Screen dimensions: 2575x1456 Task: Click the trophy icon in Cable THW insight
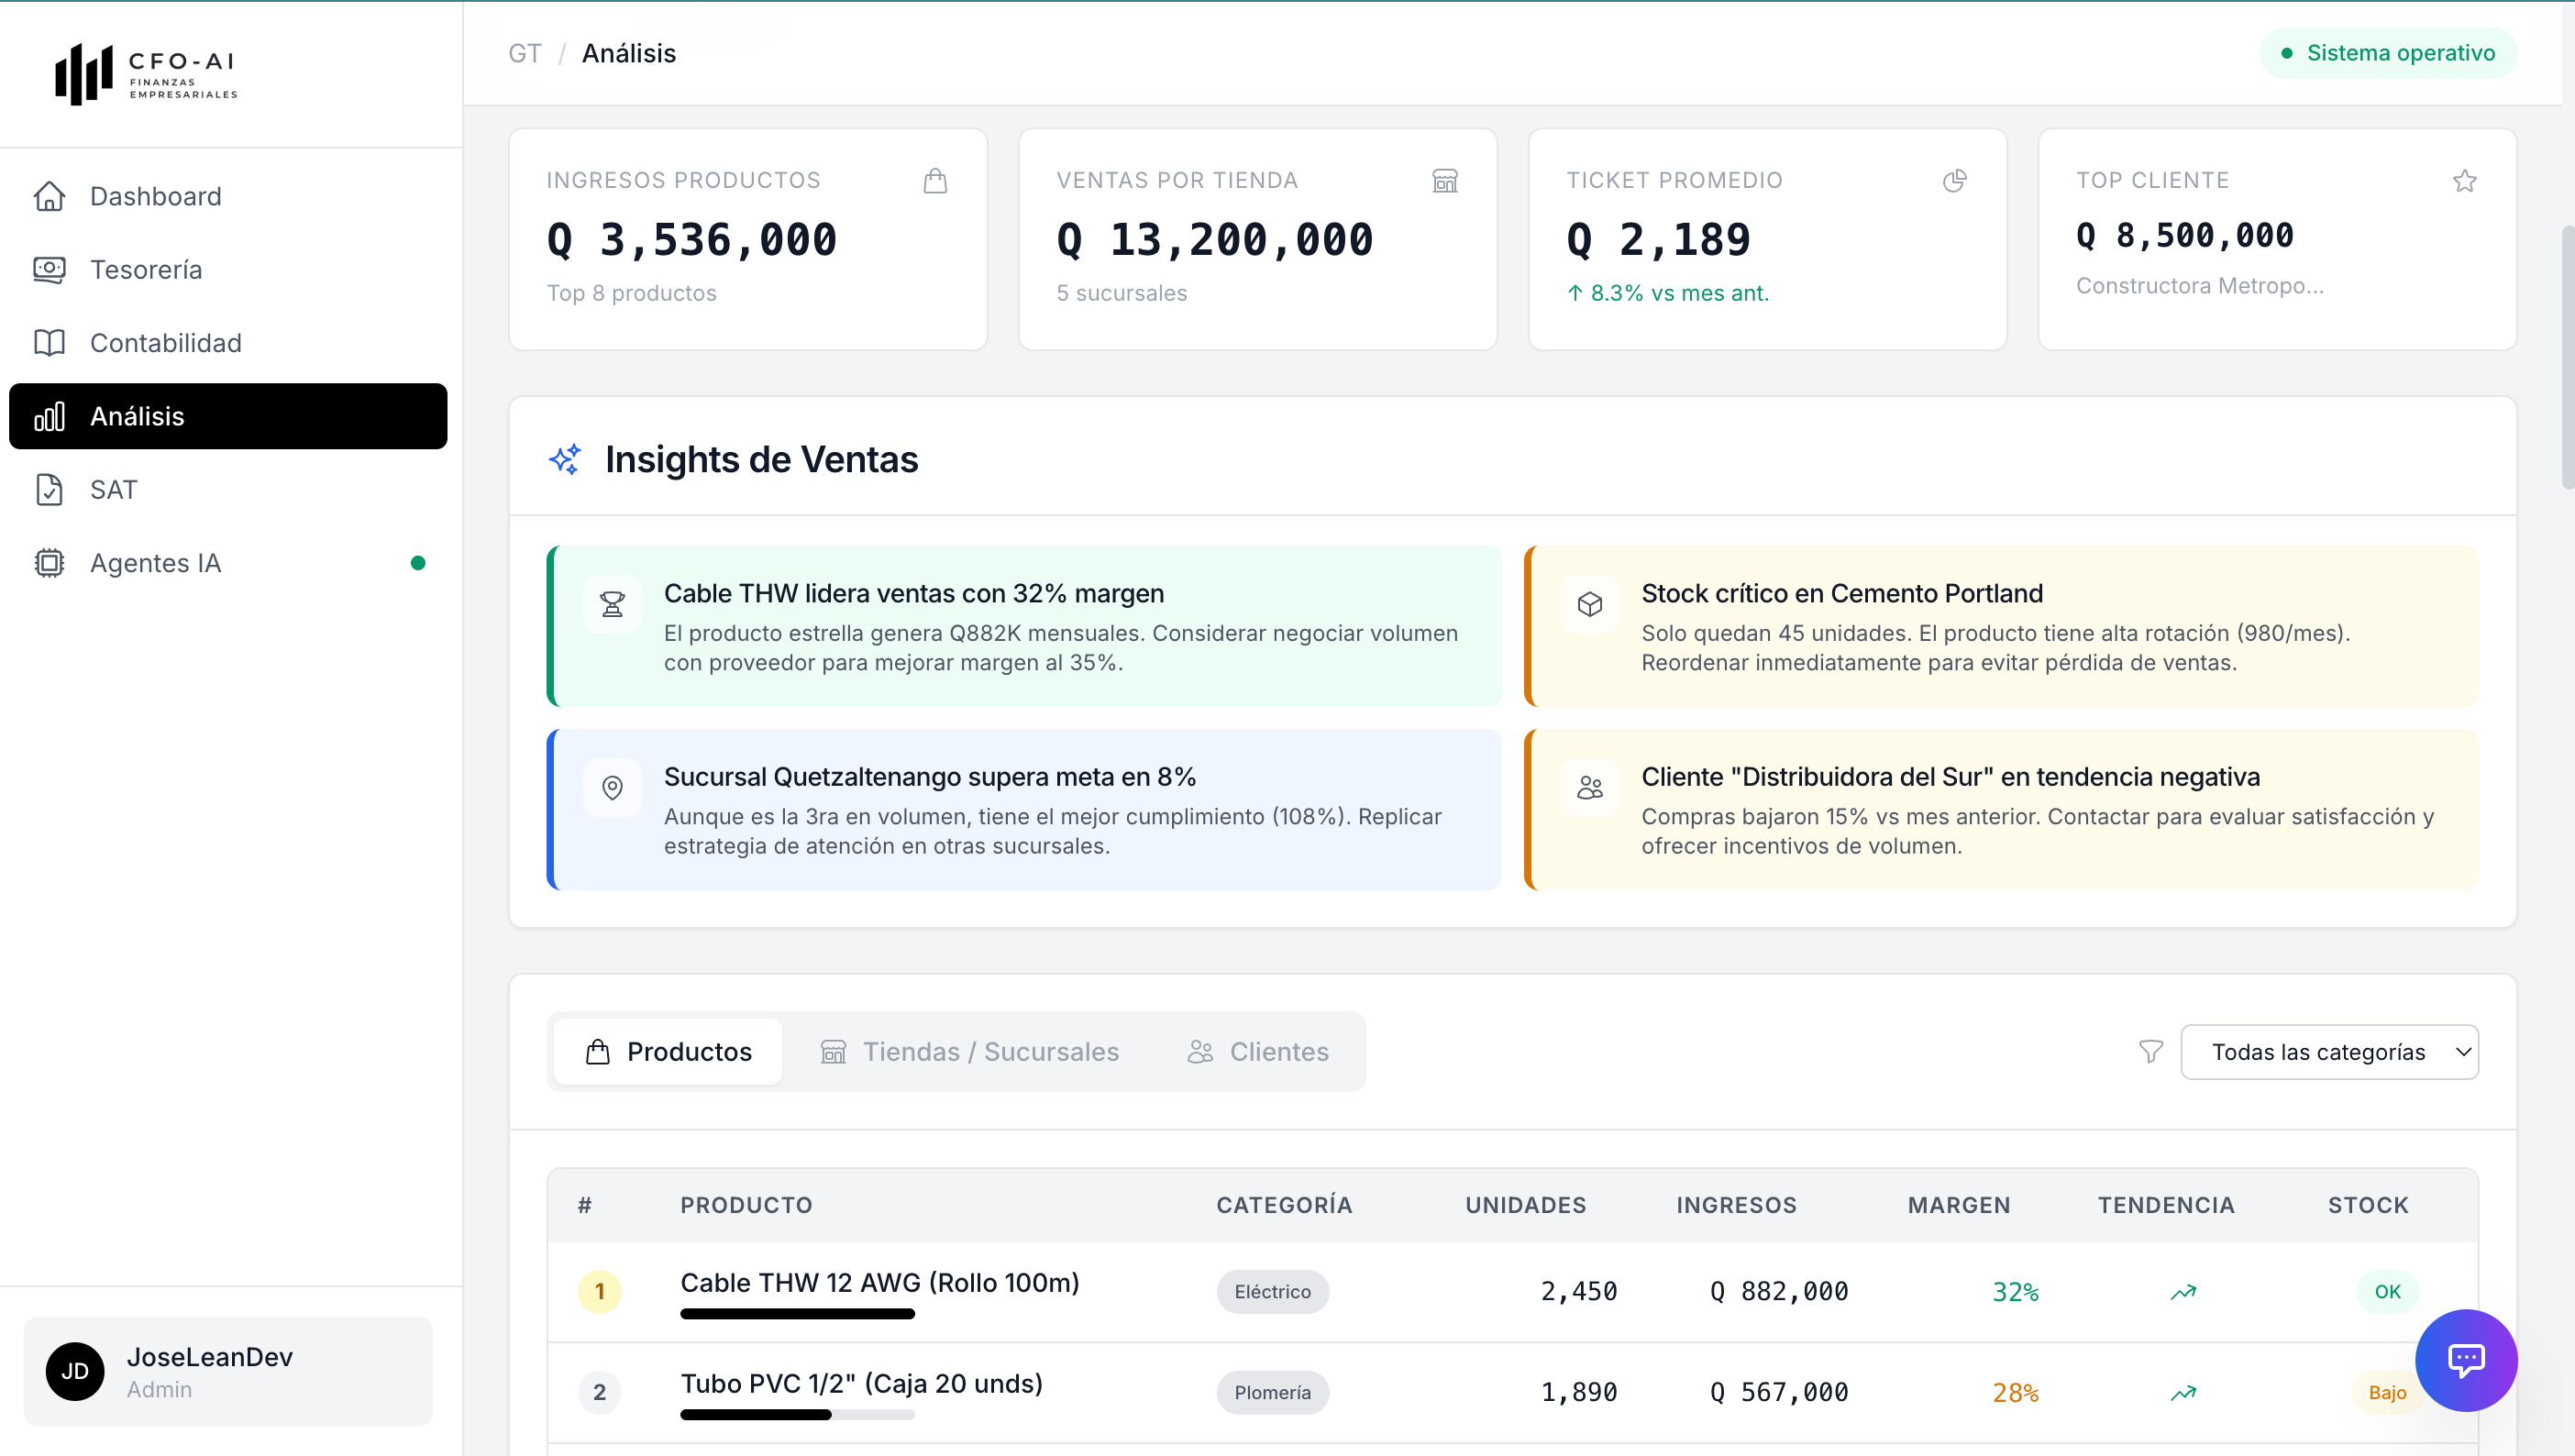pos(612,604)
